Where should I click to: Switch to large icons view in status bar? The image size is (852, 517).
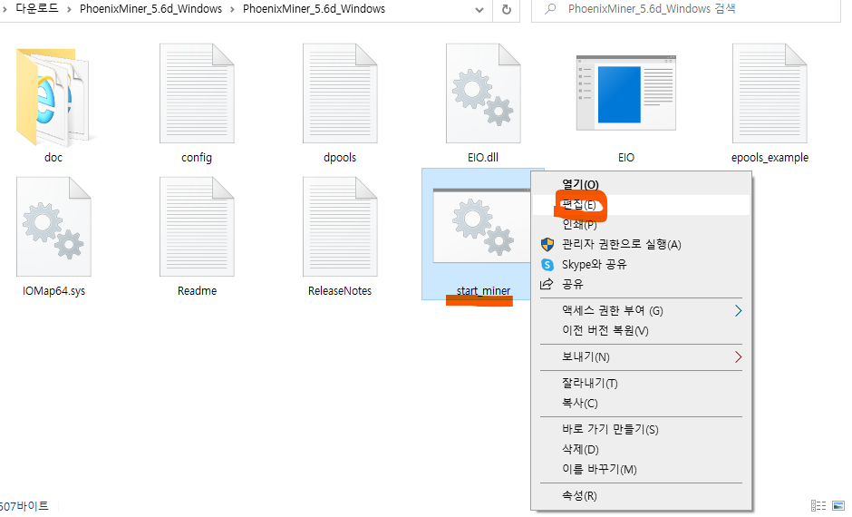838,505
